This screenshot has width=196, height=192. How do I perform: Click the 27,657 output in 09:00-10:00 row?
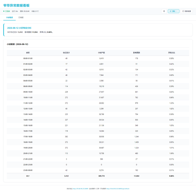coord(102,92)
